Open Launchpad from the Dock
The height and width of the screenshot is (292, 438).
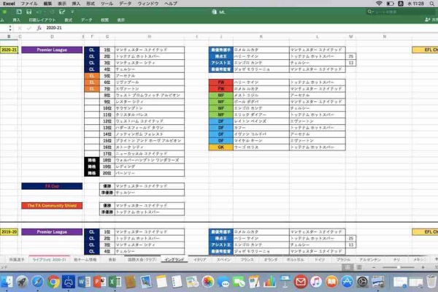[x=22, y=282]
